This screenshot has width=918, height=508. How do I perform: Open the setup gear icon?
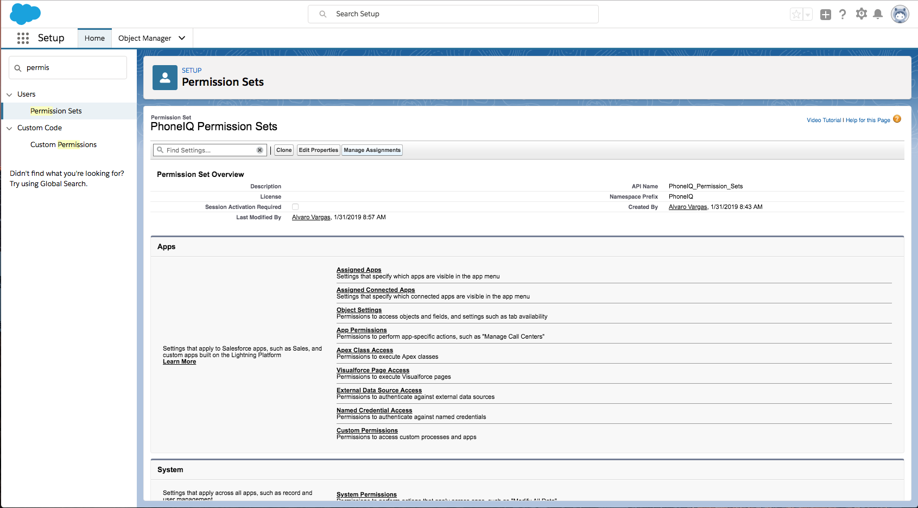(x=861, y=14)
